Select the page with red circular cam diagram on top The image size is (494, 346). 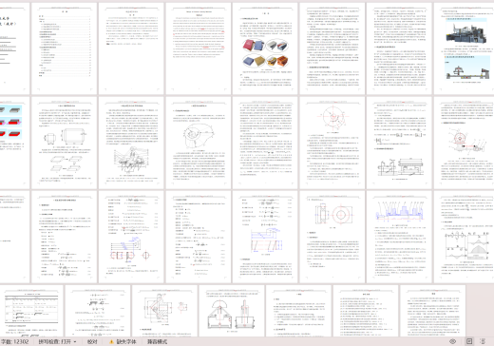pos(332,143)
